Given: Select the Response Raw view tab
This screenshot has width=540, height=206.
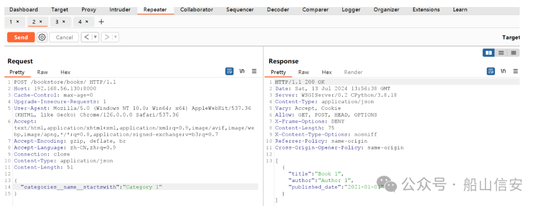Looking at the screenshot, I should pos(303,72).
